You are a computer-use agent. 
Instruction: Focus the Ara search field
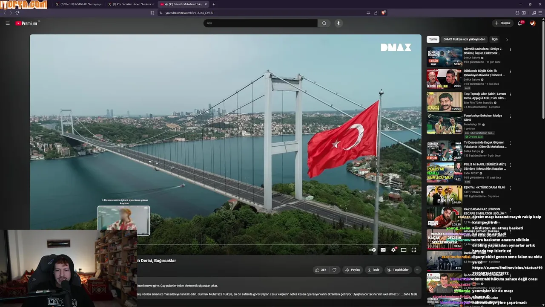261,23
